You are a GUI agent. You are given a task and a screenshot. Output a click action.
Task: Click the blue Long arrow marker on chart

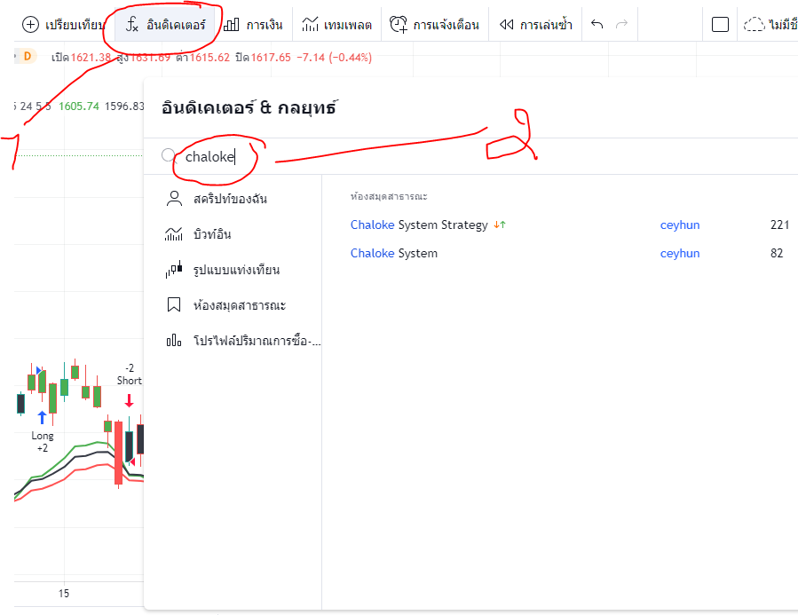point(43,417)
